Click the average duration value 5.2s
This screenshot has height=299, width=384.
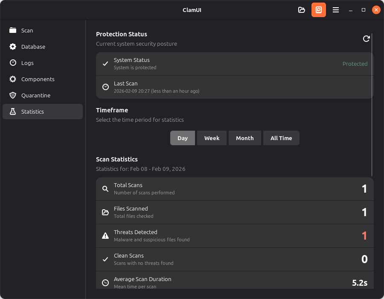(x=360, y=283)
